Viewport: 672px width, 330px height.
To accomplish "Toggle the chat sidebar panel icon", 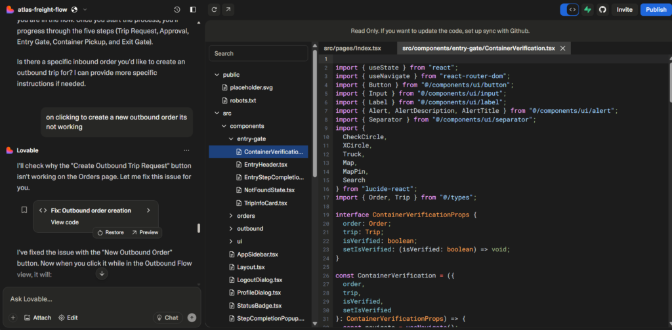I will coord(193,9).
